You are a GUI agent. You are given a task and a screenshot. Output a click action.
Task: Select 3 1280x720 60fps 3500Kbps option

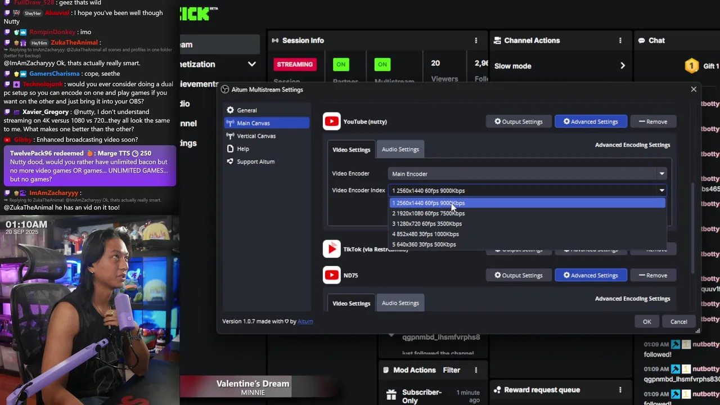coord(527,224)
